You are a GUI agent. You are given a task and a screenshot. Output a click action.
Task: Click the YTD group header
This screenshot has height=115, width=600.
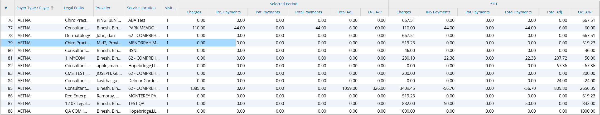click(493, 4)
